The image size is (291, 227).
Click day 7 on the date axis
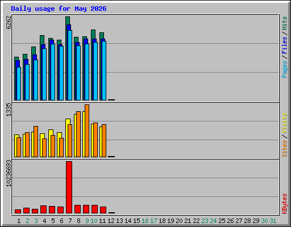70,221
